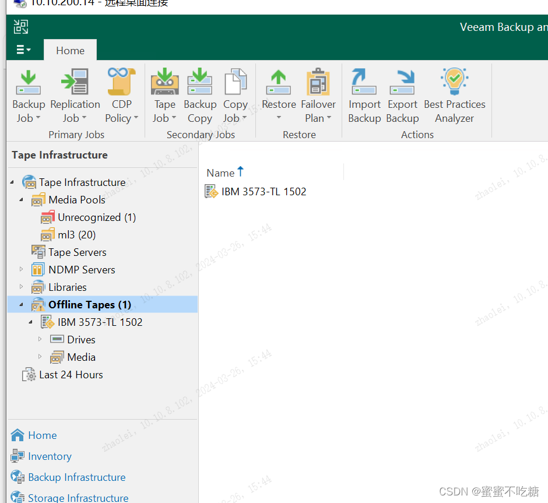Select ml3 (20) media pool

[77, 235]
